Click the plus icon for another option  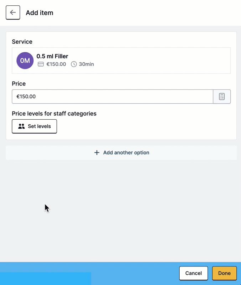pos(97,152)
